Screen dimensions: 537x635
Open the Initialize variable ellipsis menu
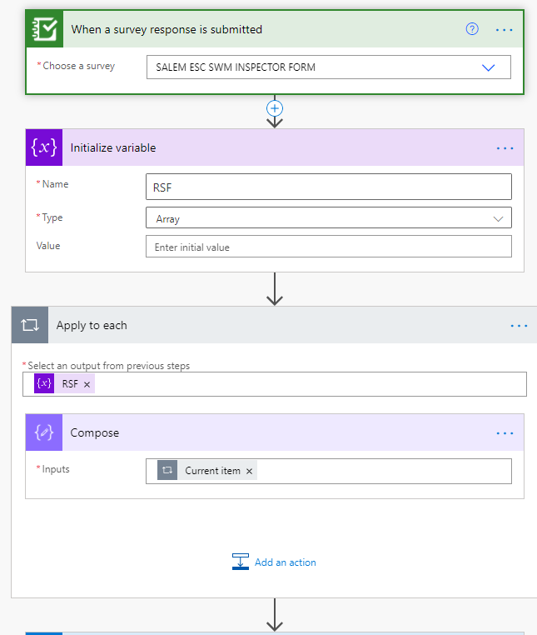pyautogui.click(x=505, y=148)
